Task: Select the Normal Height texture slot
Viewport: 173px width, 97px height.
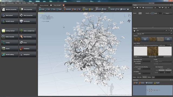Action: tap(145, 39)
